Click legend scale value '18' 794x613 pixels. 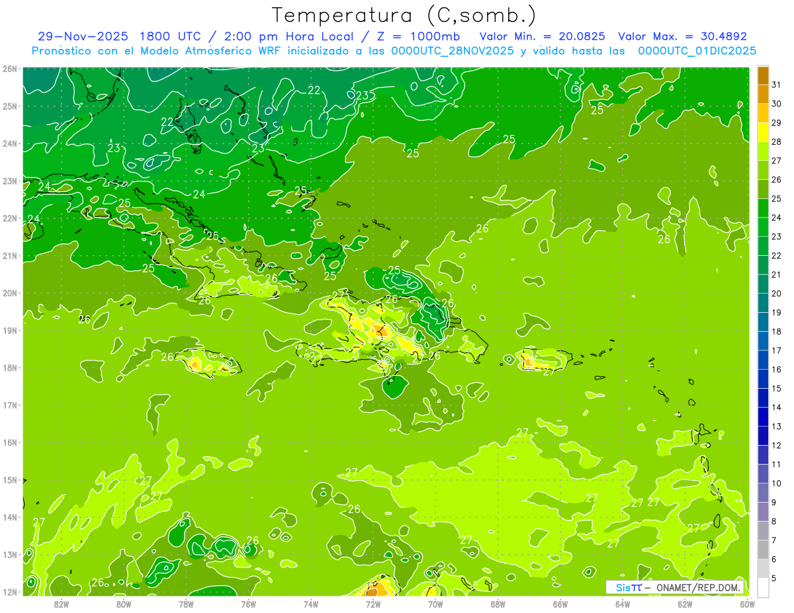[x=777, y=331]
